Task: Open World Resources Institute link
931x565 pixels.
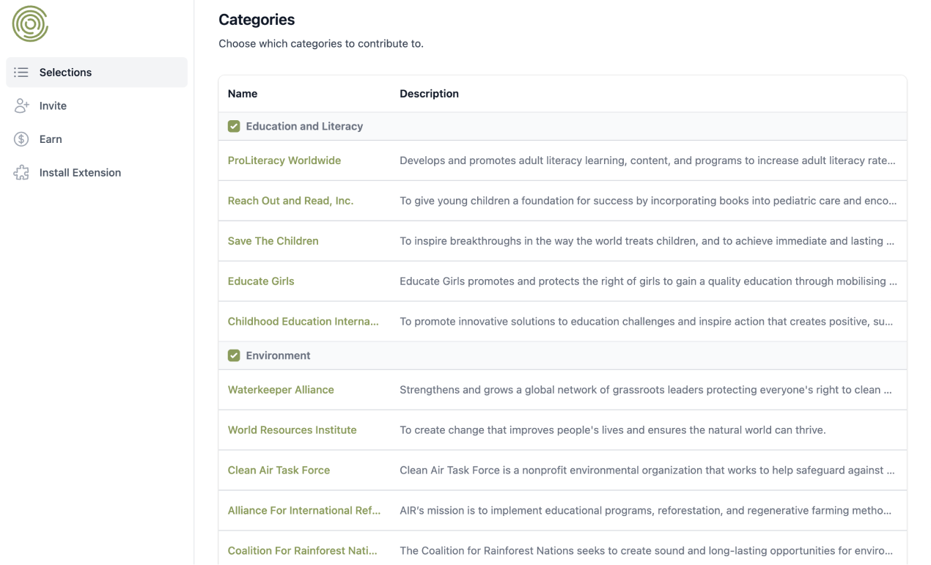Action: (x=292, y=430)
